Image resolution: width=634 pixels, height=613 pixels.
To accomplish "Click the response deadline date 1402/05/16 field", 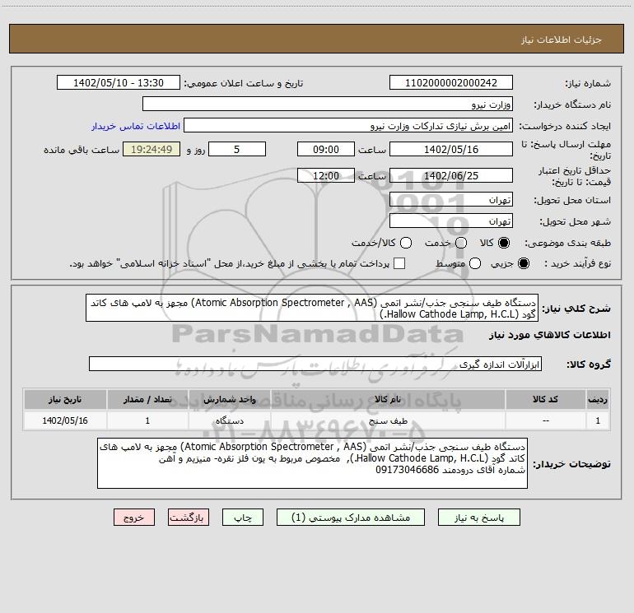I will [451, 149].
